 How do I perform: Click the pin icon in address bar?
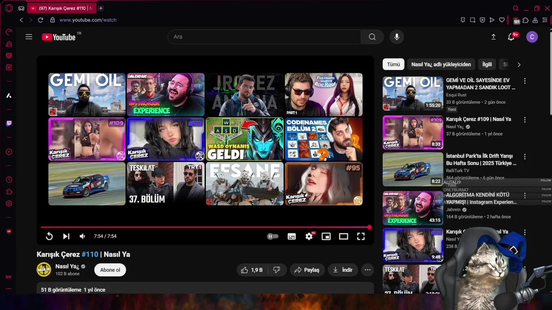(x=463, y=20)
